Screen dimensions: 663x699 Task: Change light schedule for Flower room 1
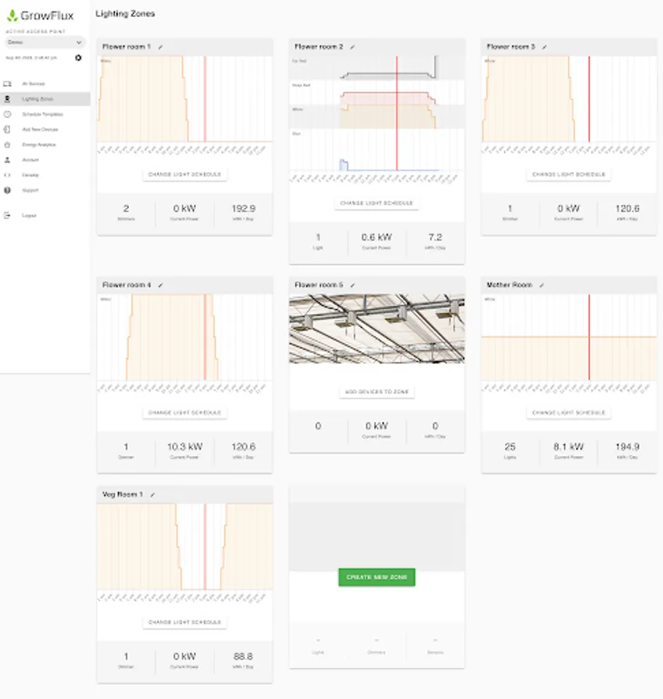(185, 174)
